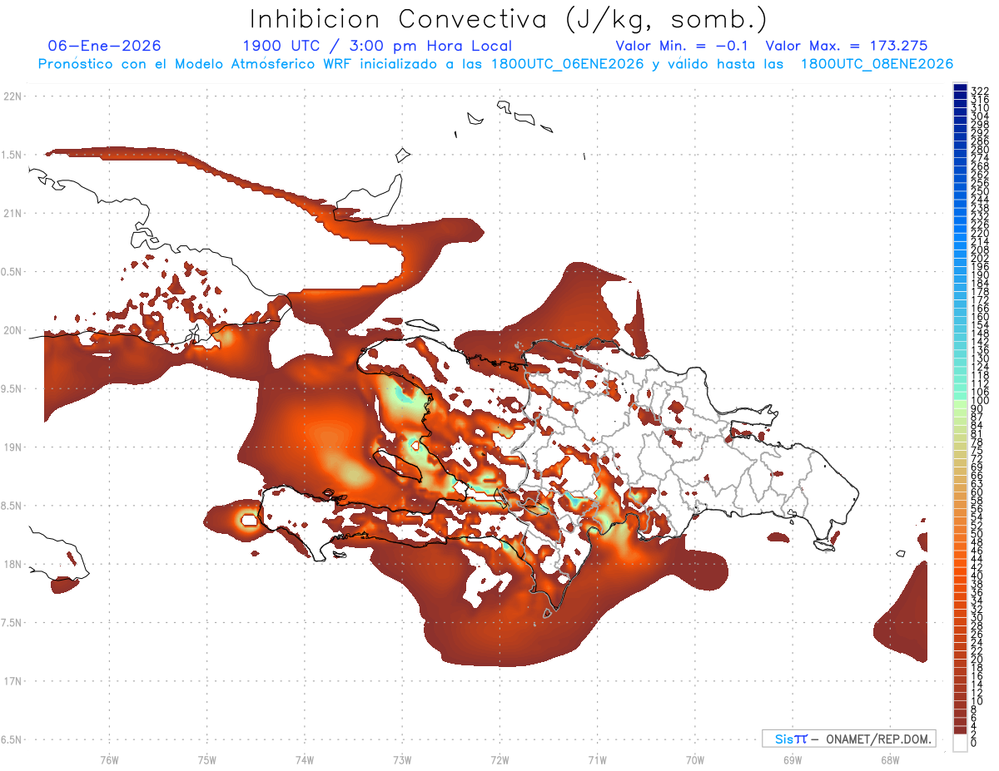Screen dimensions: 999x771
Task: Click the white '0' colorbar swatch at the bottom
Action: tap(960, 744)
